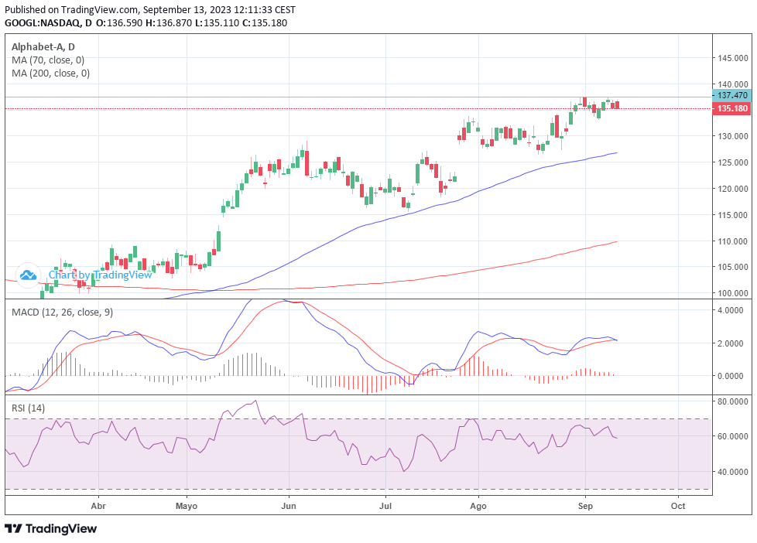The image size is (757, 543).
Task: Click the RSI (14) indicator label
Action: pyautogui.click(x=28, y=408)
